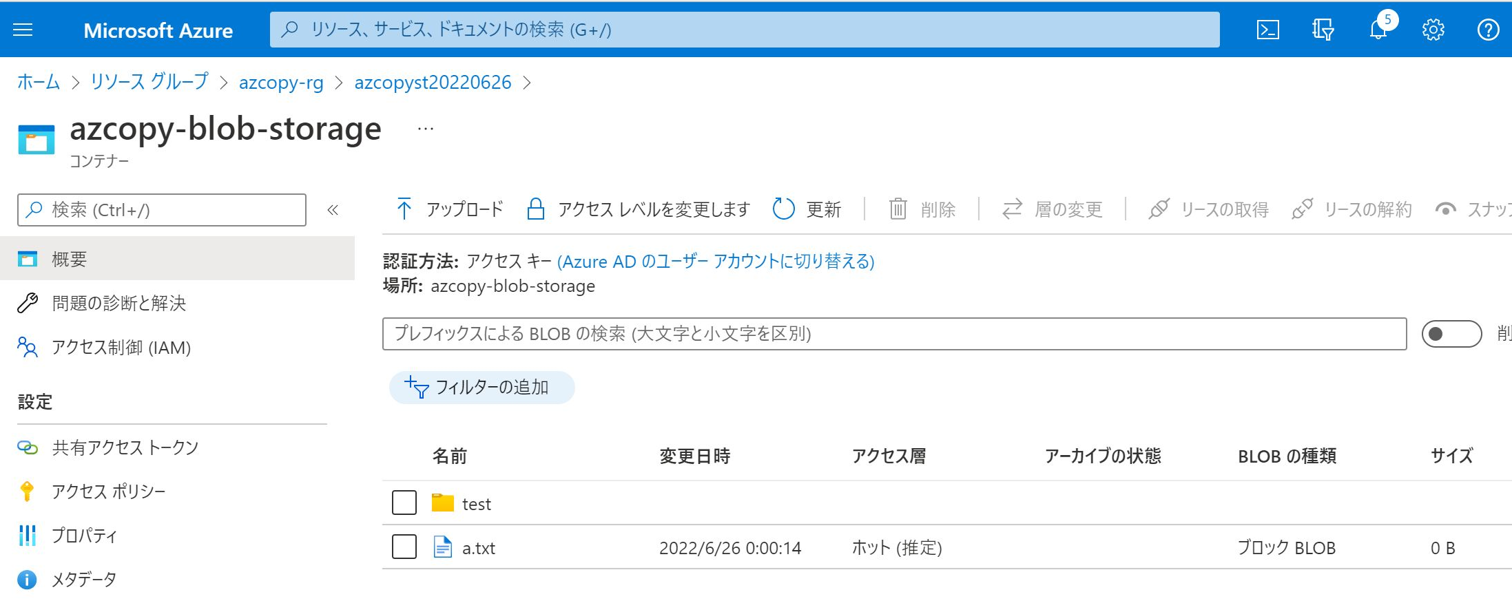Screen dimensions: 1512x612
Task: Switch to Azure AD user account link
Action: 716,262
